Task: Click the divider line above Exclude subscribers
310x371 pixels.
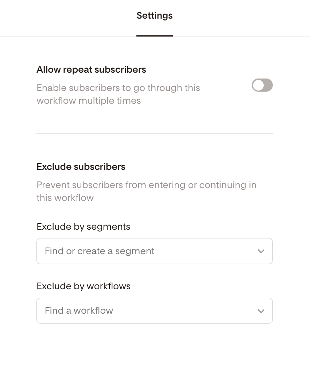Action: pos(154,134)
